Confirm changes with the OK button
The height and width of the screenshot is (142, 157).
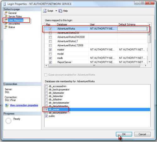point(124,134)
